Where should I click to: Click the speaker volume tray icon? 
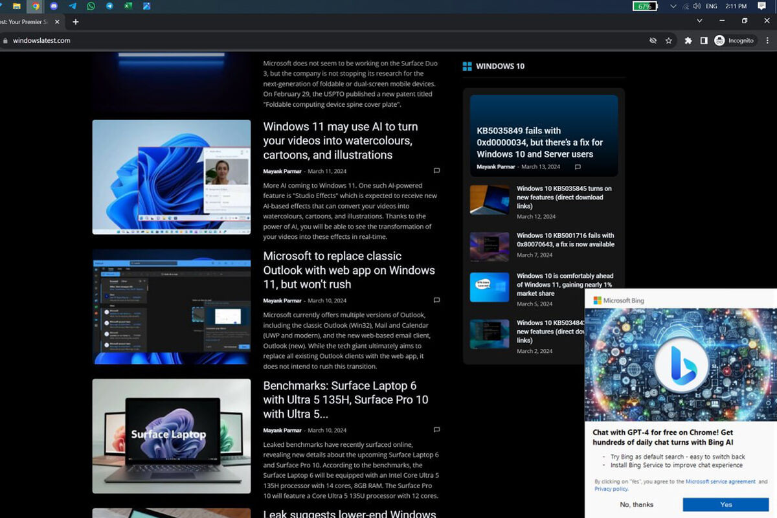pos(697,6)
